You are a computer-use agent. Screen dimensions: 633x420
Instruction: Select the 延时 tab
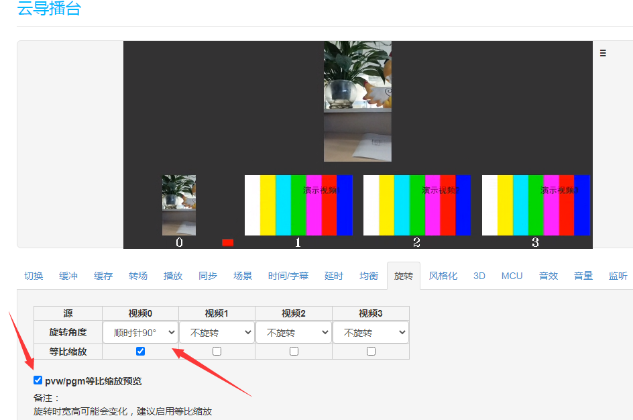click(334, 276)
